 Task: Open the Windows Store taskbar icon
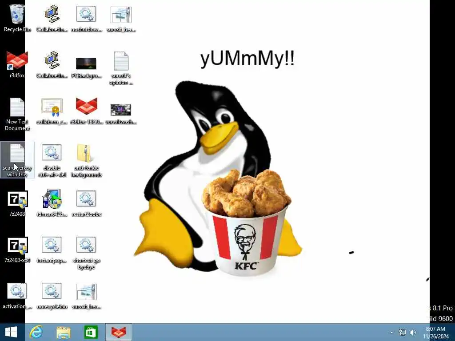click(91, 332)
